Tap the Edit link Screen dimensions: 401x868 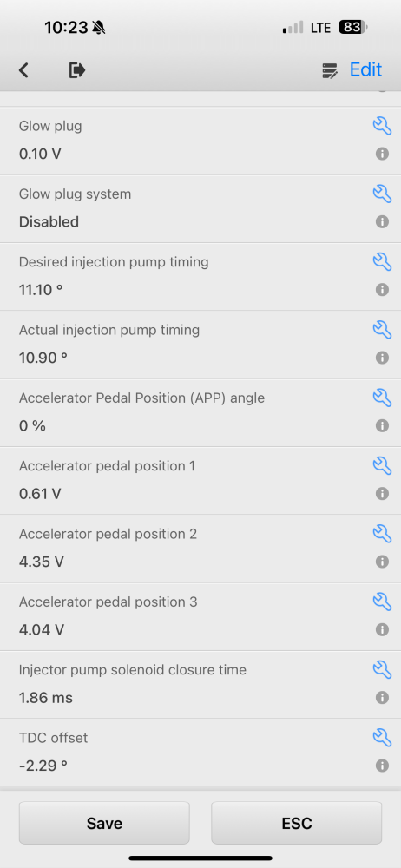[365, 69]
